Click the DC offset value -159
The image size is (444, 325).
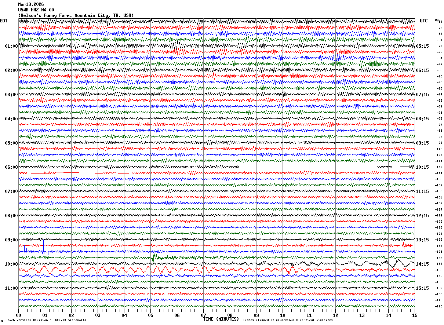click(439, 179)
